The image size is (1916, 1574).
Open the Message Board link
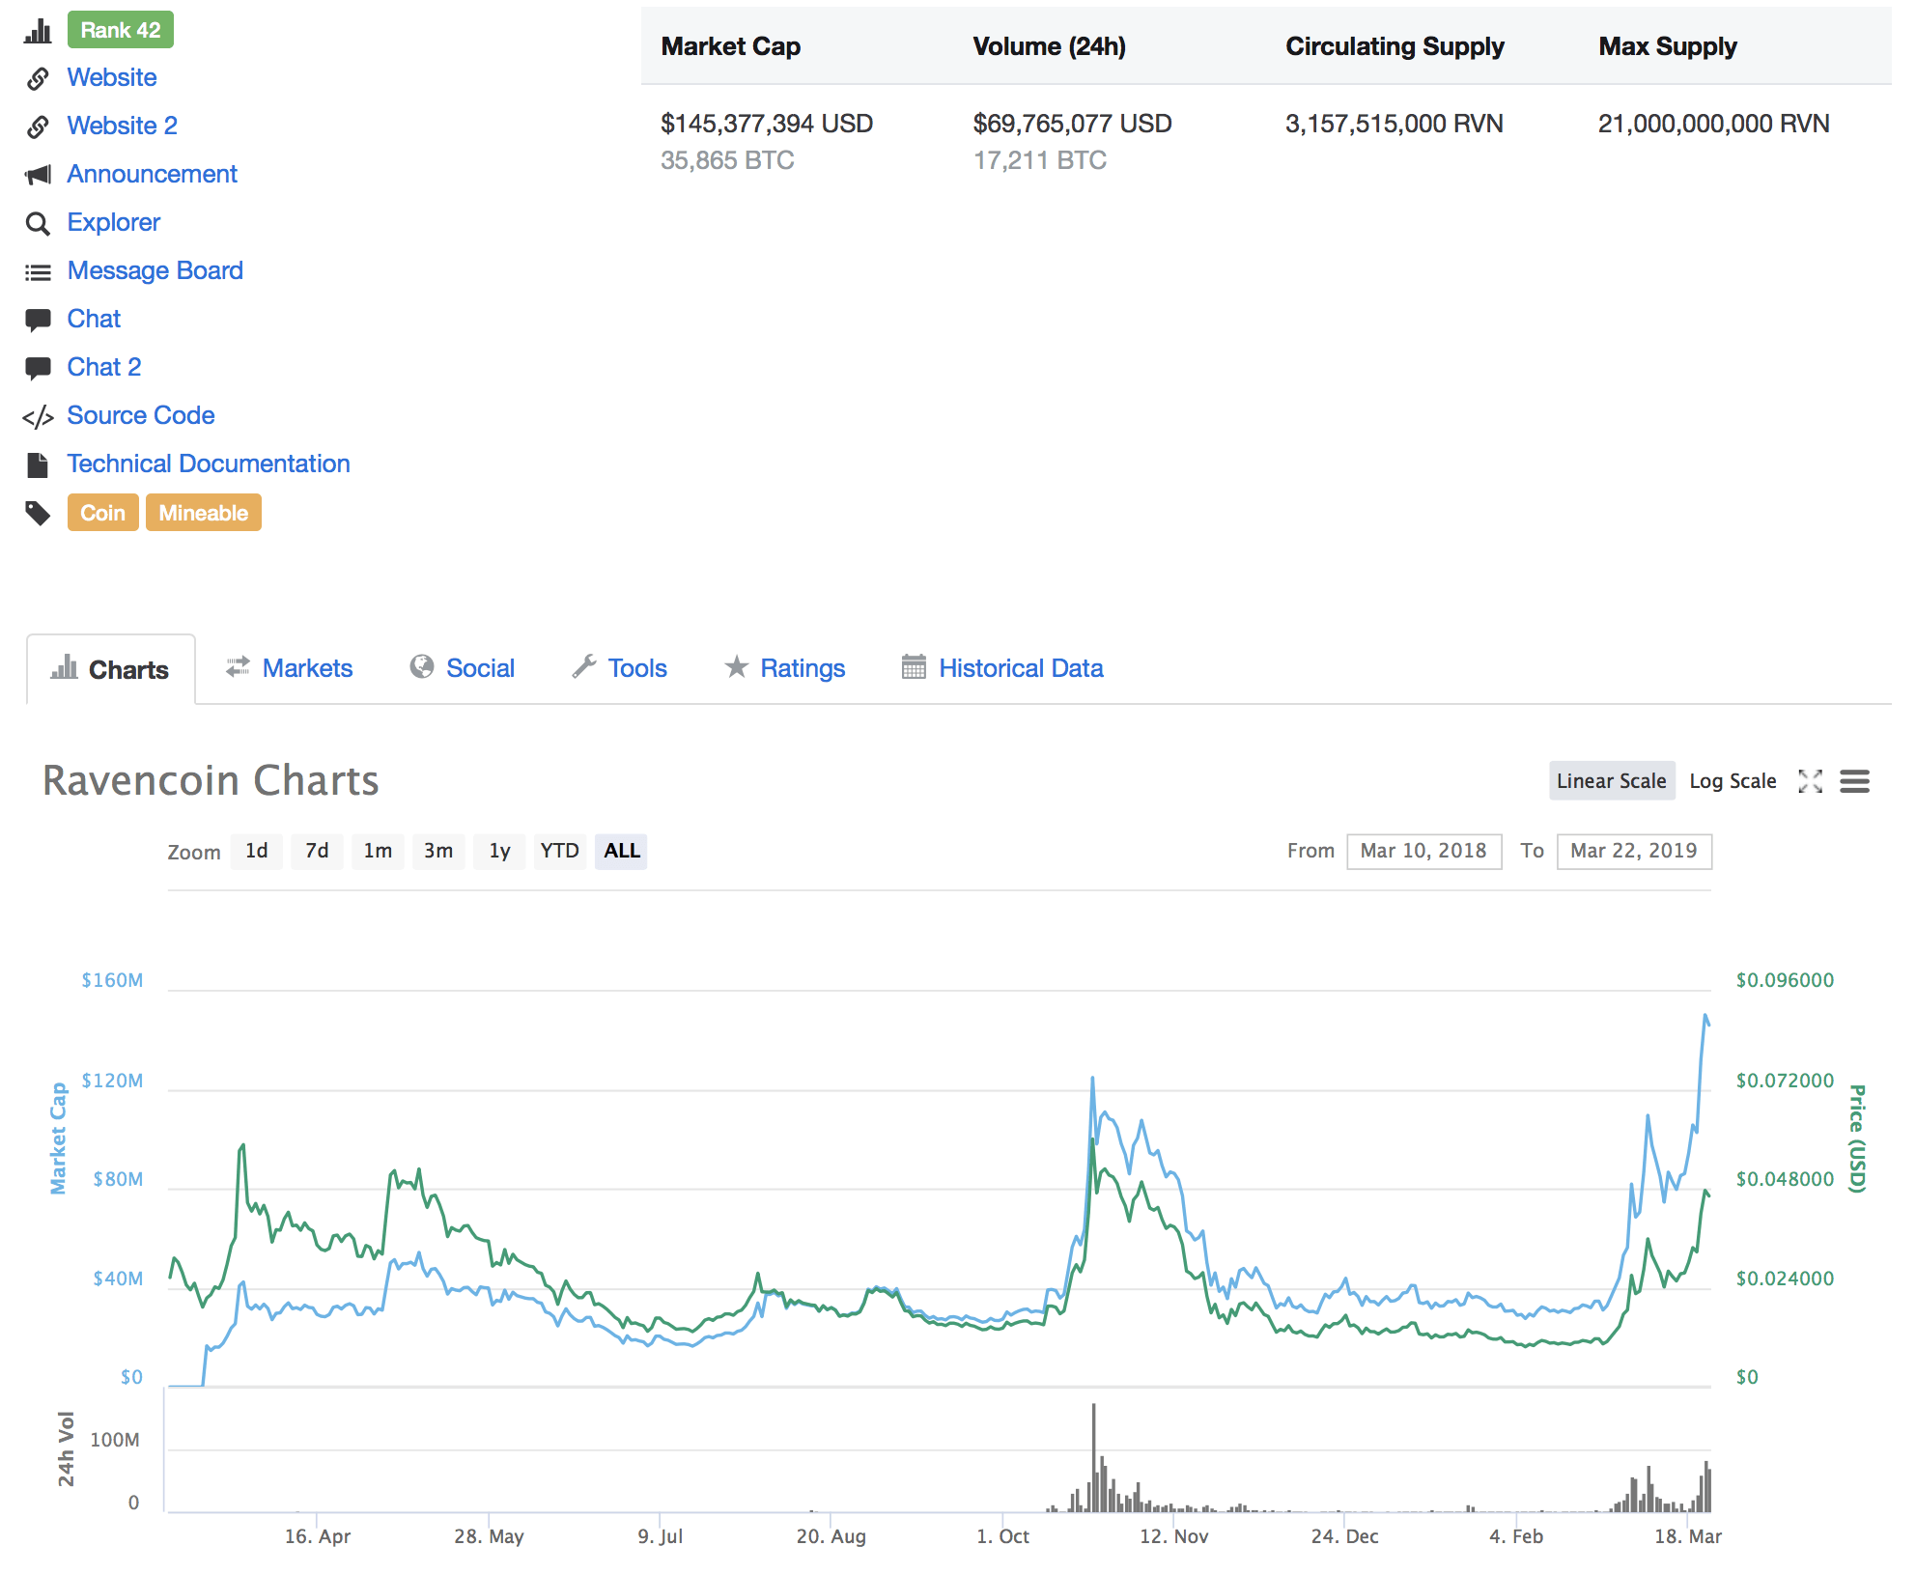click(x=155, y=270)
